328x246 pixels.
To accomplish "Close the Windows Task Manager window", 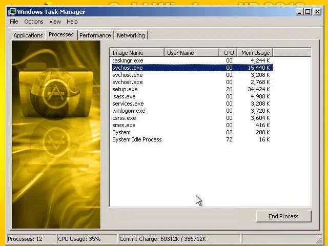I will click(x=317, y=12).
